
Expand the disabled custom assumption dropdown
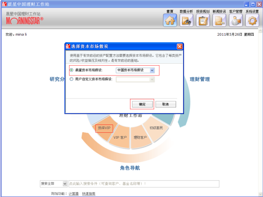point(152,79)
